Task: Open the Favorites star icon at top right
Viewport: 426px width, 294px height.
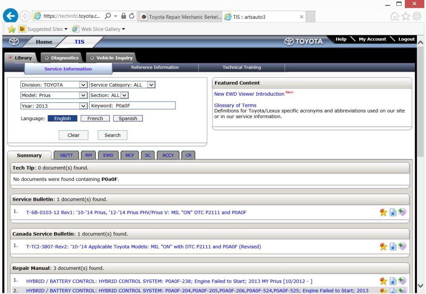Action: click(x=406, y=16)
